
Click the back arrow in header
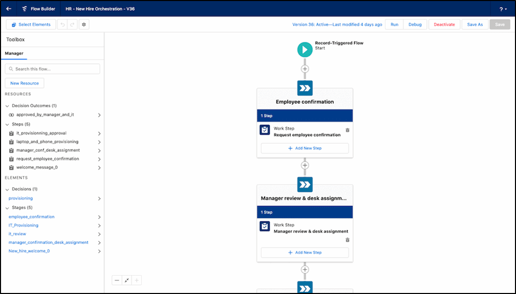(x=9, y=9)
